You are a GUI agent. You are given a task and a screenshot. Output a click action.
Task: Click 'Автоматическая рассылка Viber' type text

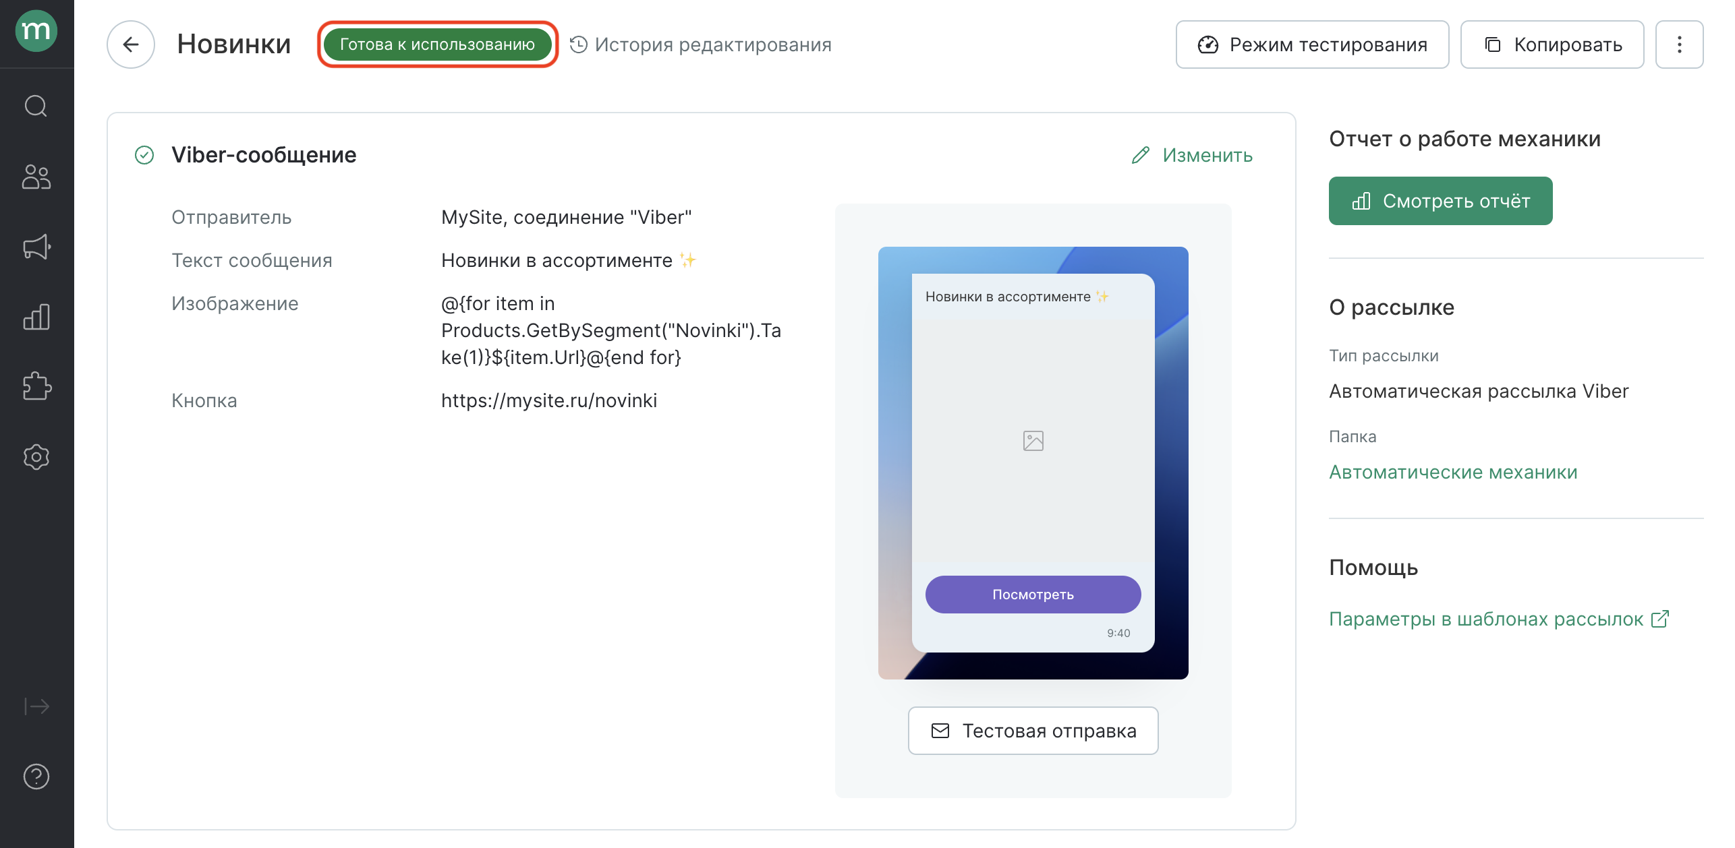pyautogui.click(x=1479, y=391)
